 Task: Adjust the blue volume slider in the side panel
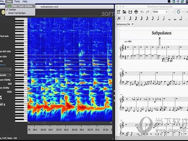pyautogui.click(x=3, y=65)
